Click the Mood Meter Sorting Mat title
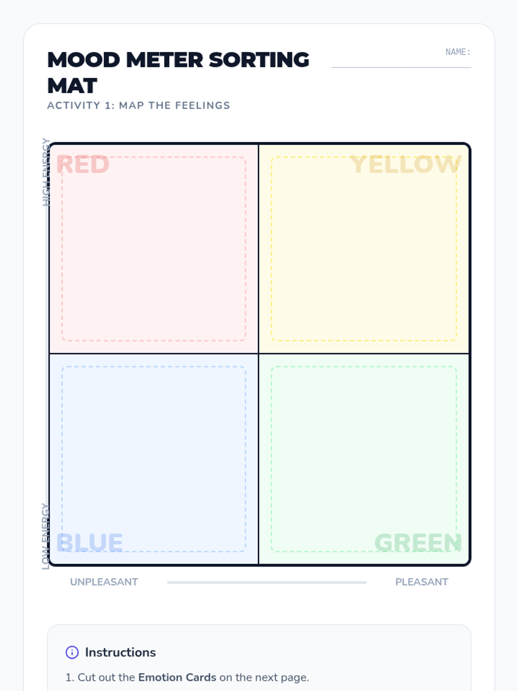 [178, 73]
